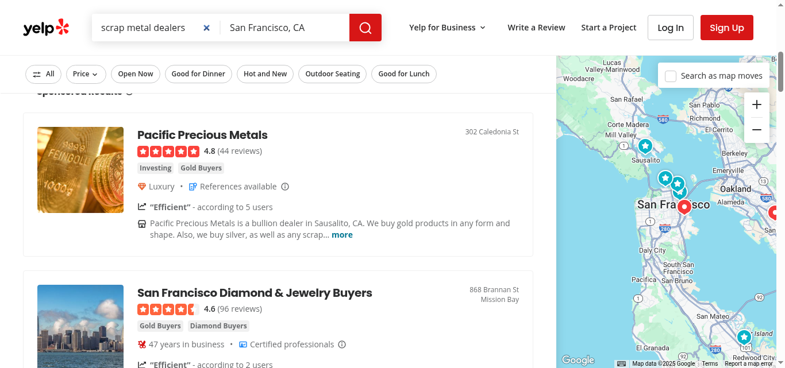The image size is (785, 368).
Task: Open the city skyline thumbnail
Action: pyautogui.click(x=80, y=326)
